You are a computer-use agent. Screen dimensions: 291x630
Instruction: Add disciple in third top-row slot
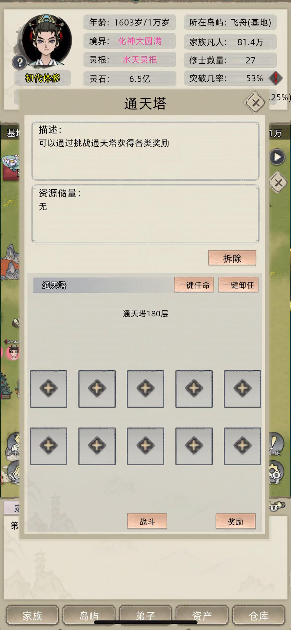(145, 389)
